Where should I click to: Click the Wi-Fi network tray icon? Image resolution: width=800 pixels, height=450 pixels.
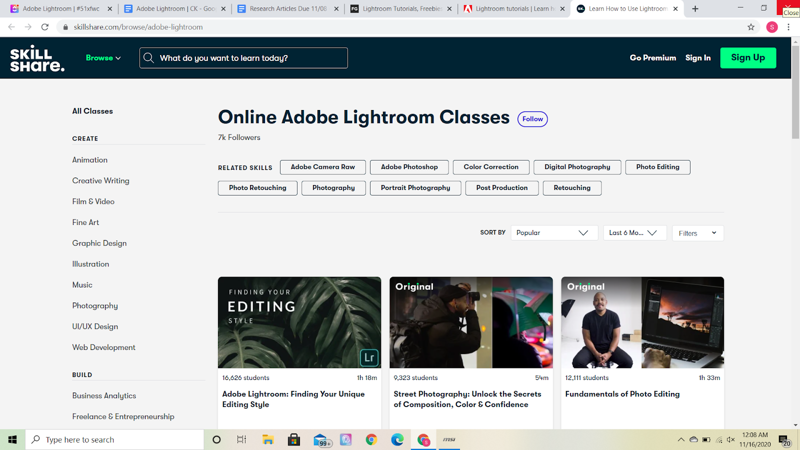718,440
